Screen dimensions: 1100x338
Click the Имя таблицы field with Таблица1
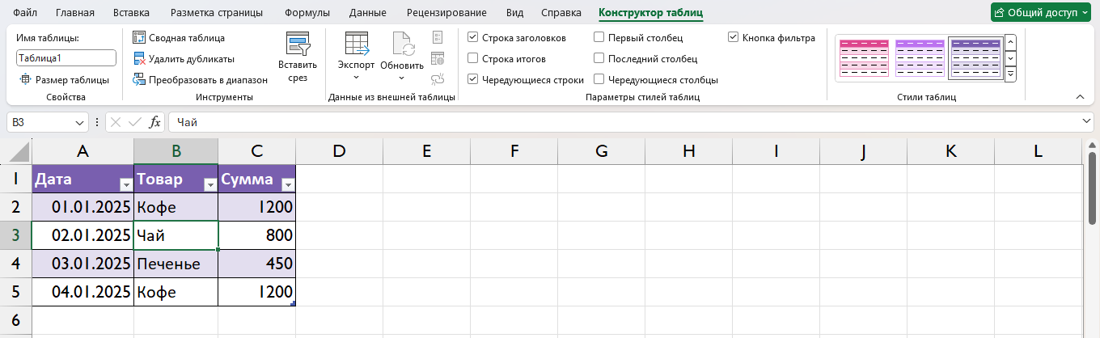[66, 58]
